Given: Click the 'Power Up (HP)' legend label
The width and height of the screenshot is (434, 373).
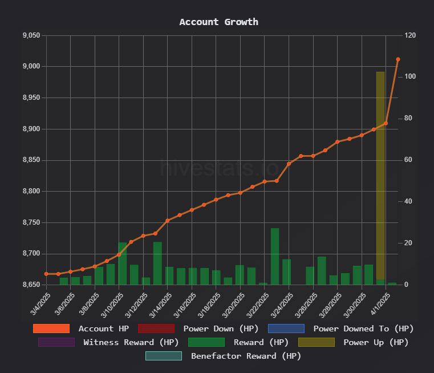Looking at the screenshot, I should pyautogui.click(x=376, y=342).
